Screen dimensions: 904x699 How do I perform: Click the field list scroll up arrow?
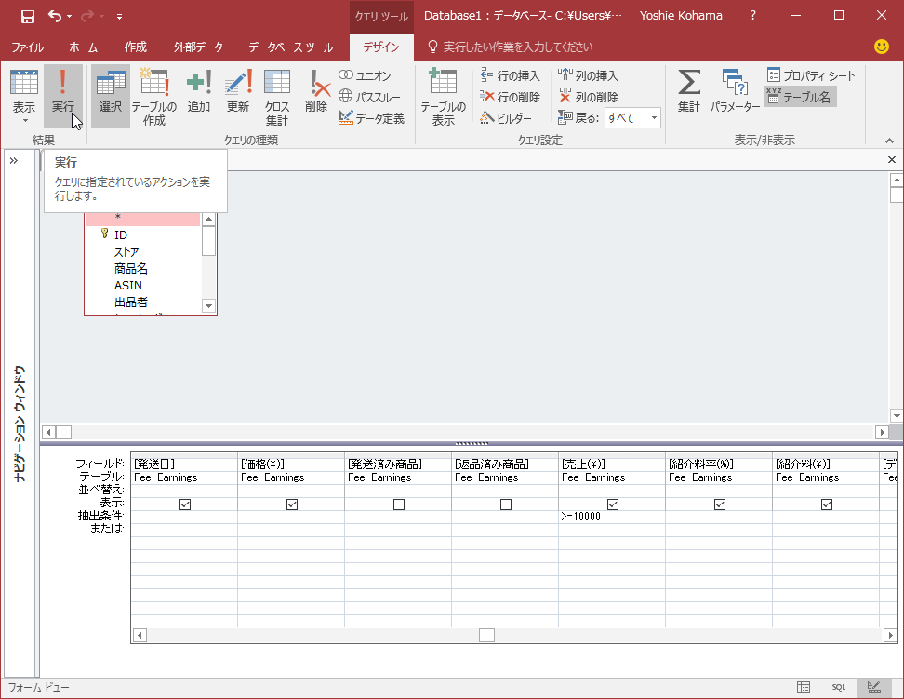click(208, 220)
